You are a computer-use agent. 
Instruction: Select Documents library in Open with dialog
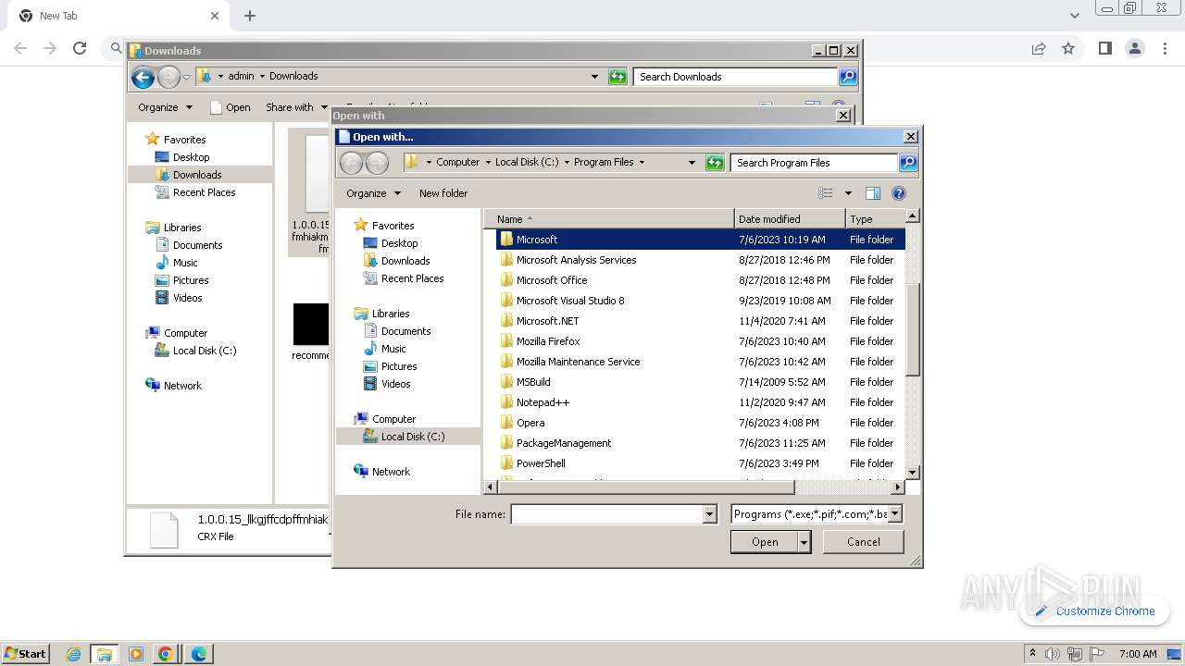click(x=405, y=331)
